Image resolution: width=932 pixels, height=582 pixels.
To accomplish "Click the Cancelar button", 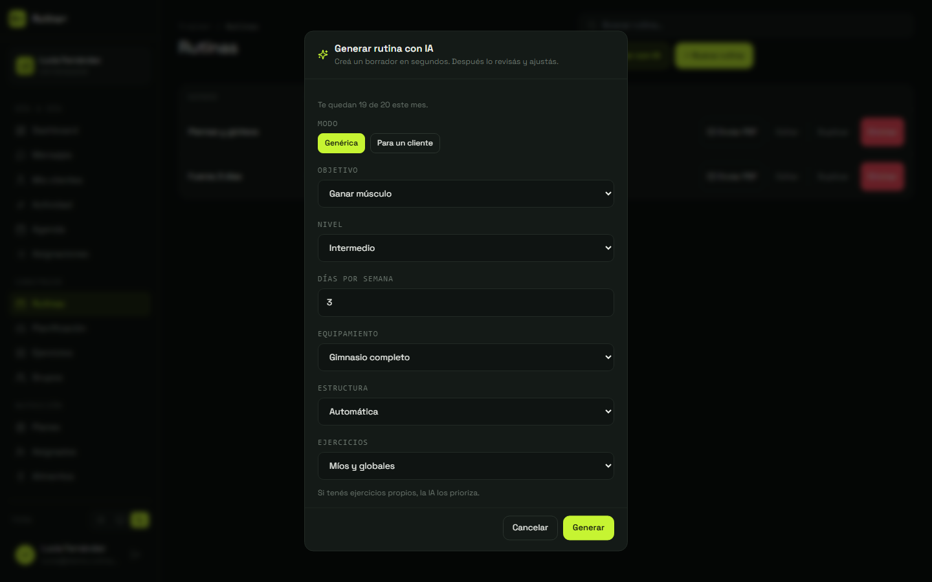I will (x=530, y=528).
